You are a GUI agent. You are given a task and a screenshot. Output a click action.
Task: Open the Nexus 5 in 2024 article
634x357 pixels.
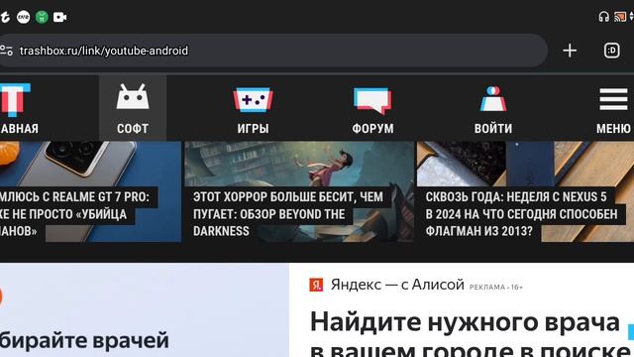coord(525,191)
